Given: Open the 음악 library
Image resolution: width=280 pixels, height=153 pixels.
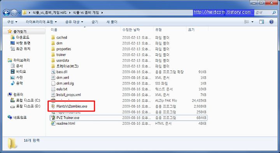Looking at the screenshot, I should click(x=19, y=83).
